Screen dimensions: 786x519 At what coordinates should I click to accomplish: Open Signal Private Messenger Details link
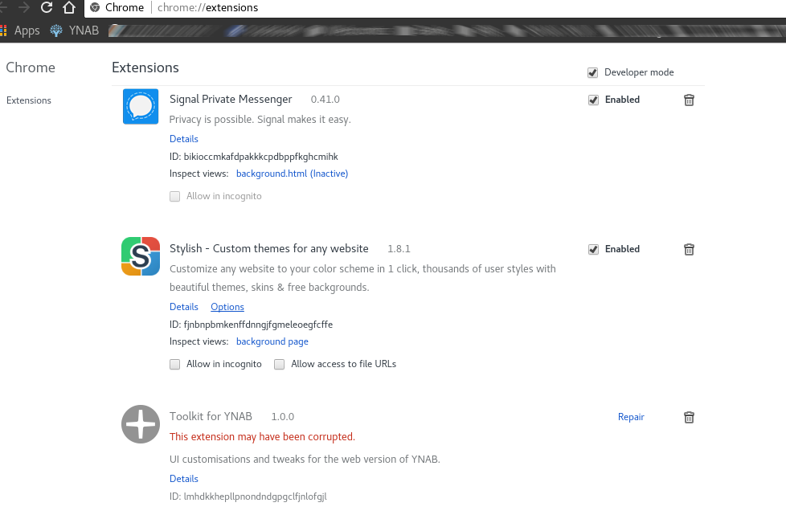[x=184, y=139]
